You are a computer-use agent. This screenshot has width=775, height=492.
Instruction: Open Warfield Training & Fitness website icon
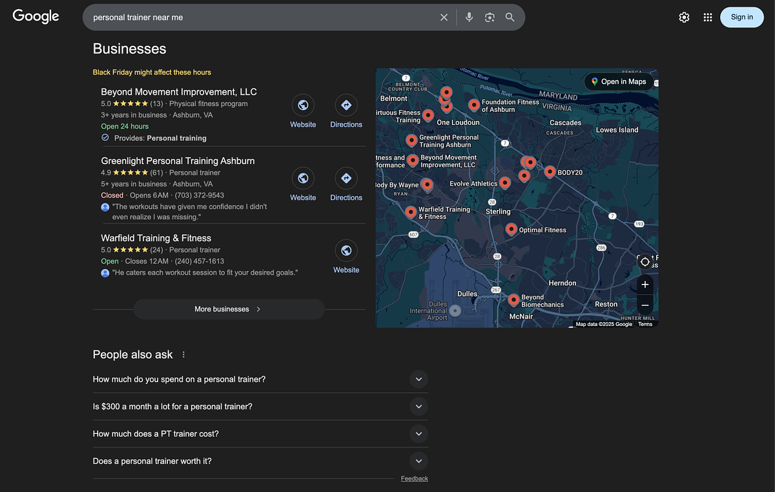click(x=346, y=251)
